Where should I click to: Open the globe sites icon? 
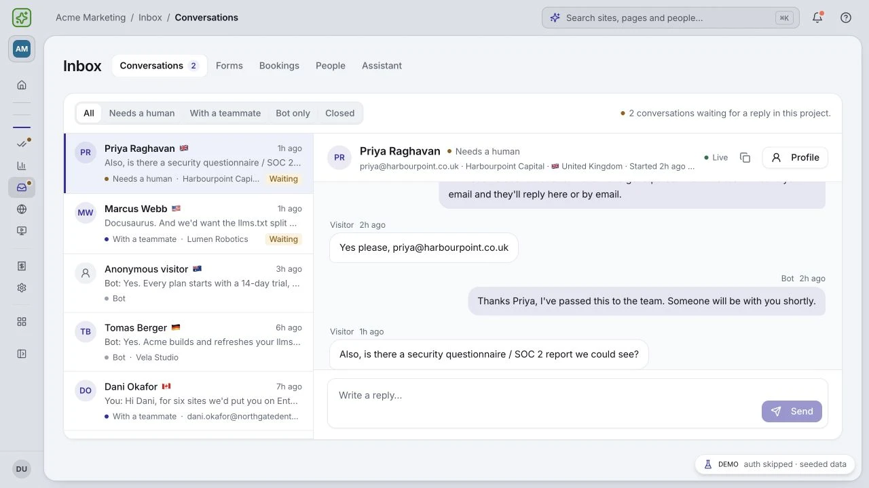point(22,209)
